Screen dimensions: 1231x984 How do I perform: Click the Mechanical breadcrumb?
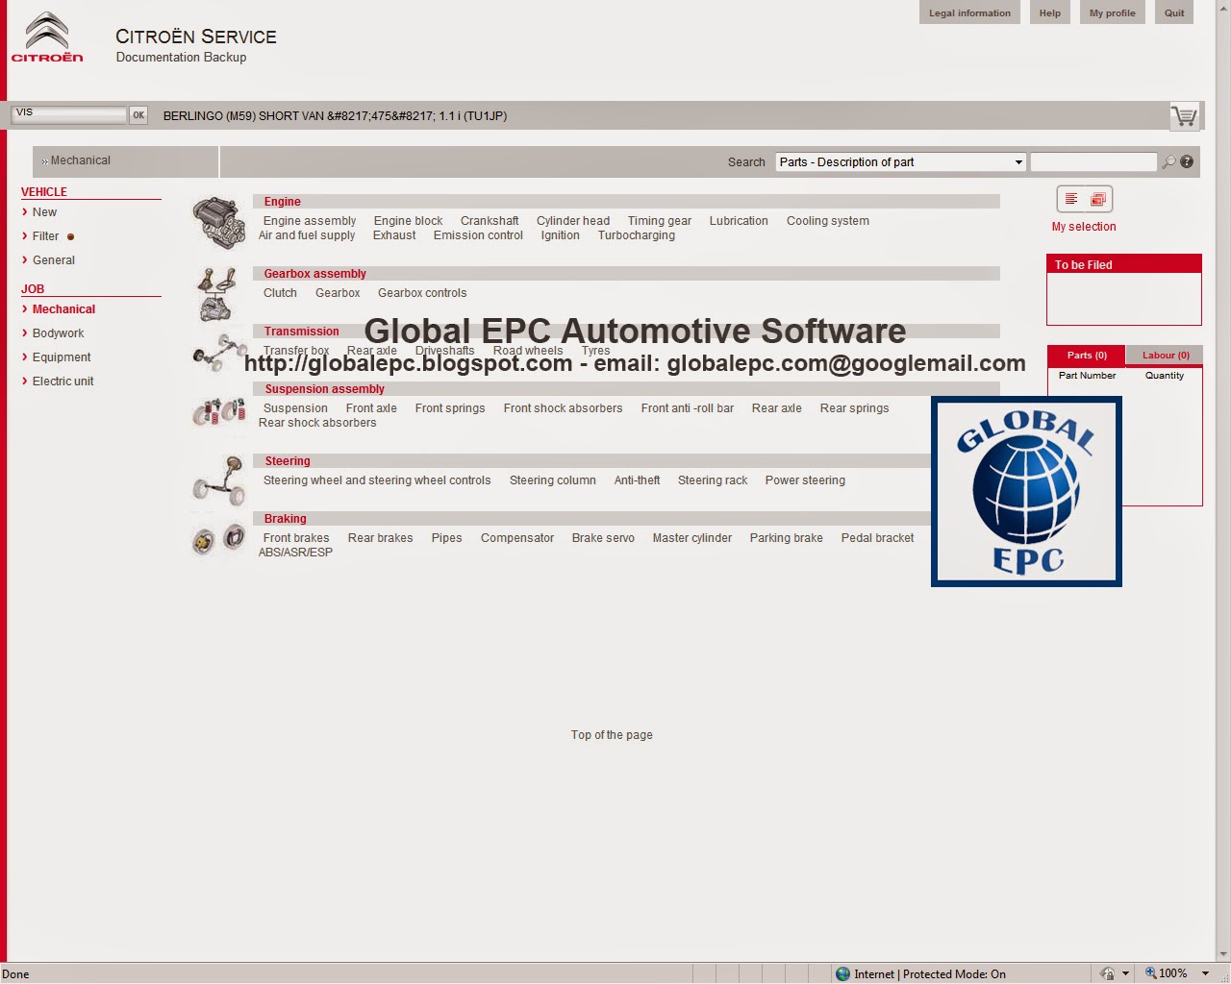(x=80, y=160)
